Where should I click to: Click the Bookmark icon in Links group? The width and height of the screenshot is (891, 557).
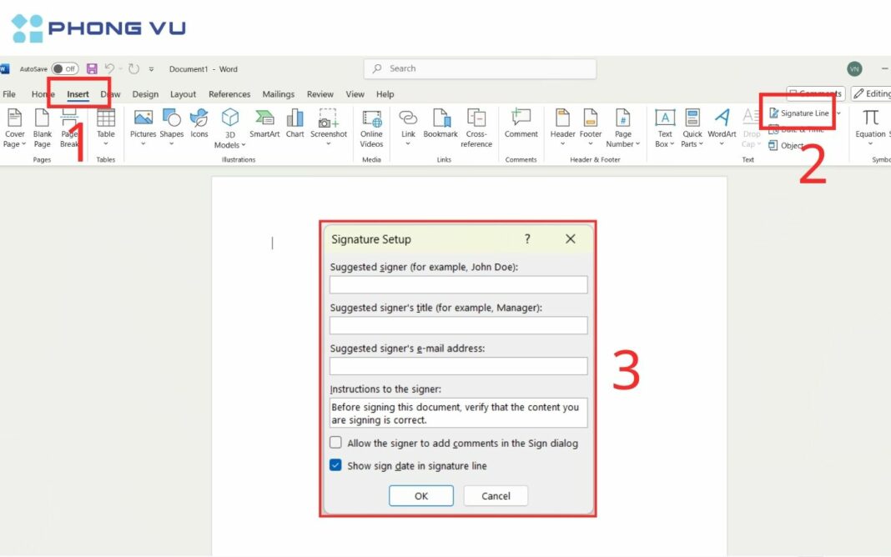(440, 123)
